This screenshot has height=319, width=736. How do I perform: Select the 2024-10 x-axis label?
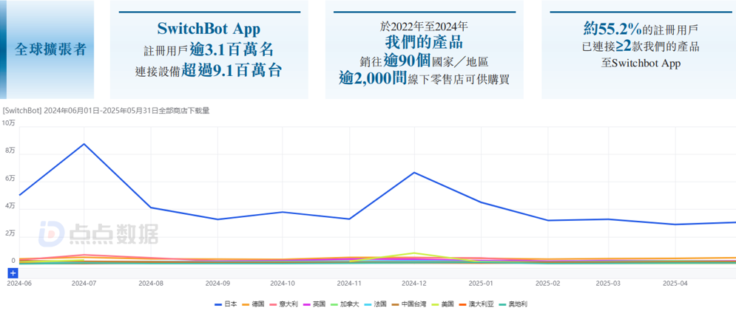click(282, 284)
